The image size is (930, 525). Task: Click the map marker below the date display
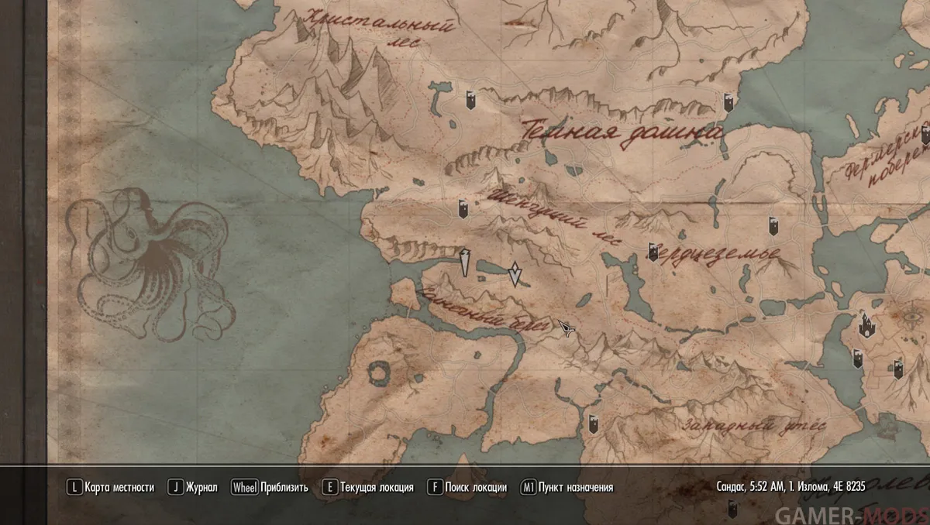point(732,510)
